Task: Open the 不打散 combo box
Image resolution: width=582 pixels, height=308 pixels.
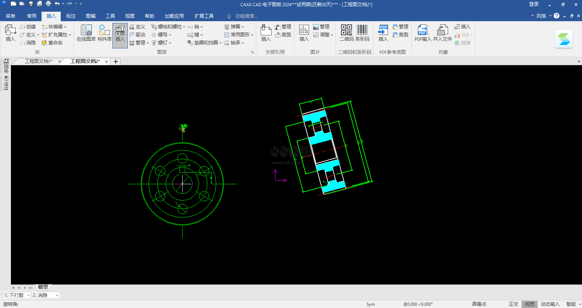Action: click(19, 295)
